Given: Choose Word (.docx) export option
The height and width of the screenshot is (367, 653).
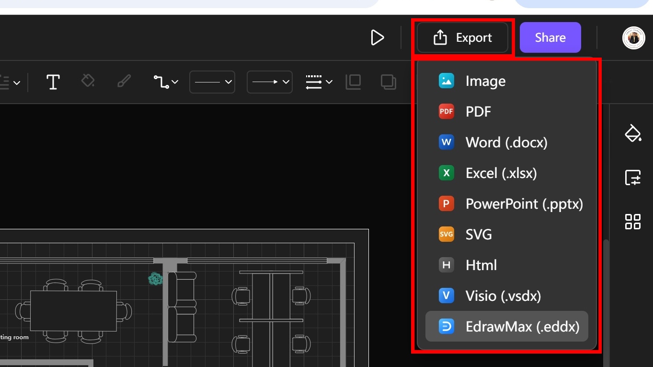Looking at the screenshot, I should (x=507, y=142).
